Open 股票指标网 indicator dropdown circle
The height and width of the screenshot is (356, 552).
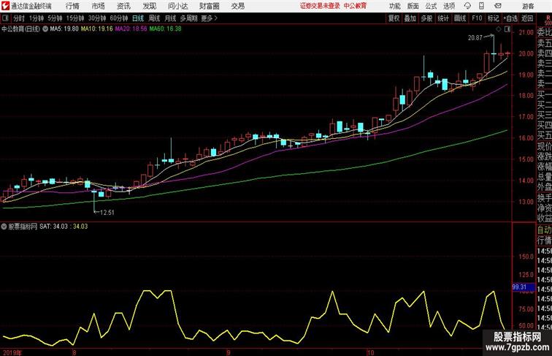4,227
